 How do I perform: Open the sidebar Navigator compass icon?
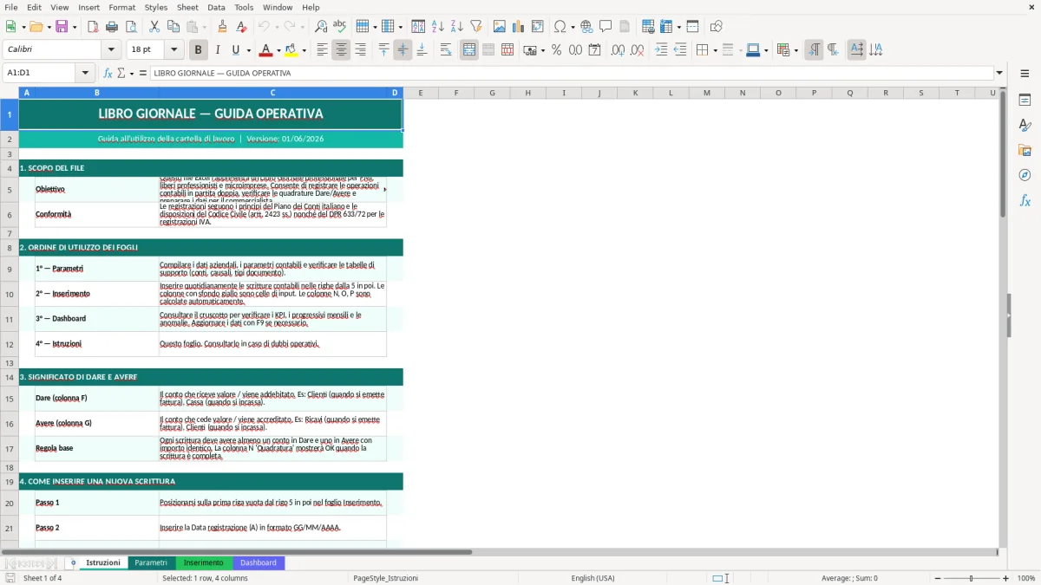tap(1025, 176)
